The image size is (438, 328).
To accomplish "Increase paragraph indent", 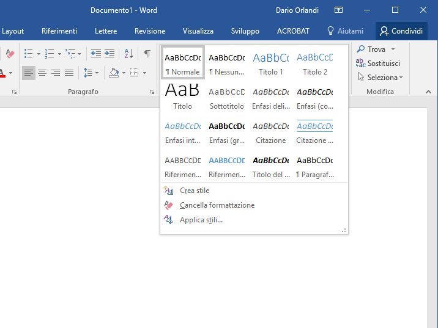I will [x=109, y=54].
